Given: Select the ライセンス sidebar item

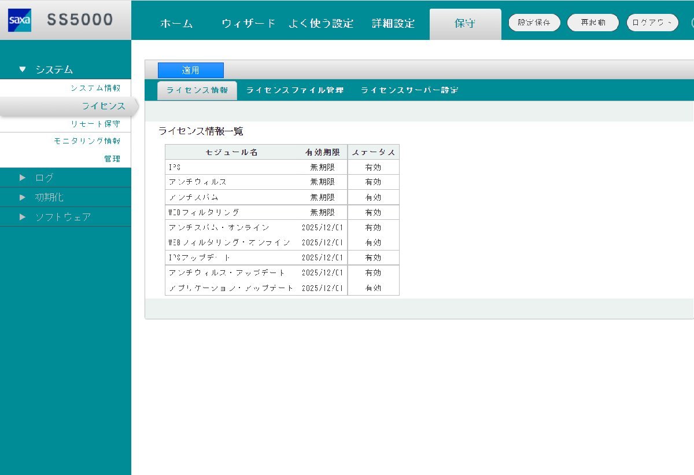Looking at the screenshot, I should [x=104, y=106].
